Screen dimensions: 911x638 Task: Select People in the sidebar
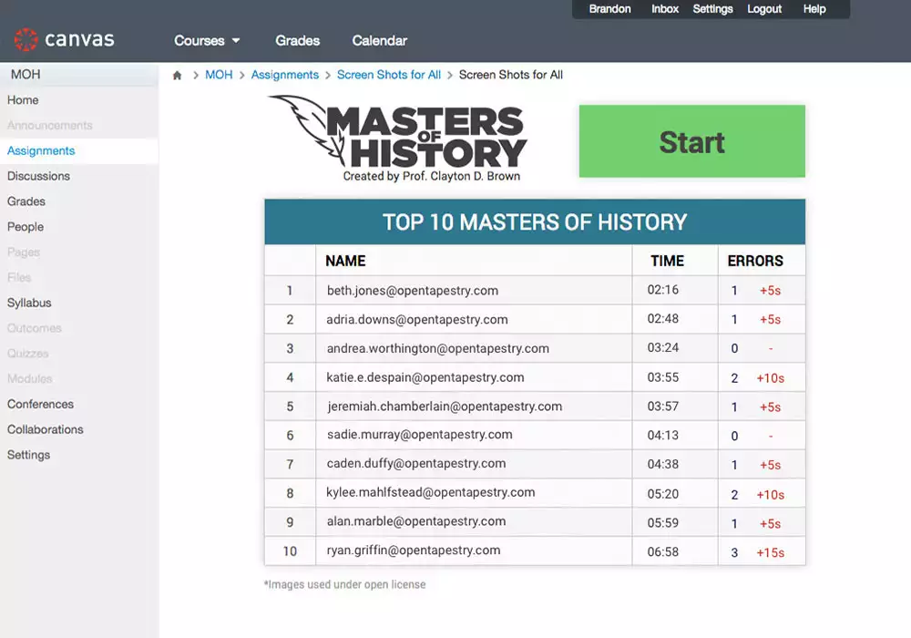pos(25,227)
